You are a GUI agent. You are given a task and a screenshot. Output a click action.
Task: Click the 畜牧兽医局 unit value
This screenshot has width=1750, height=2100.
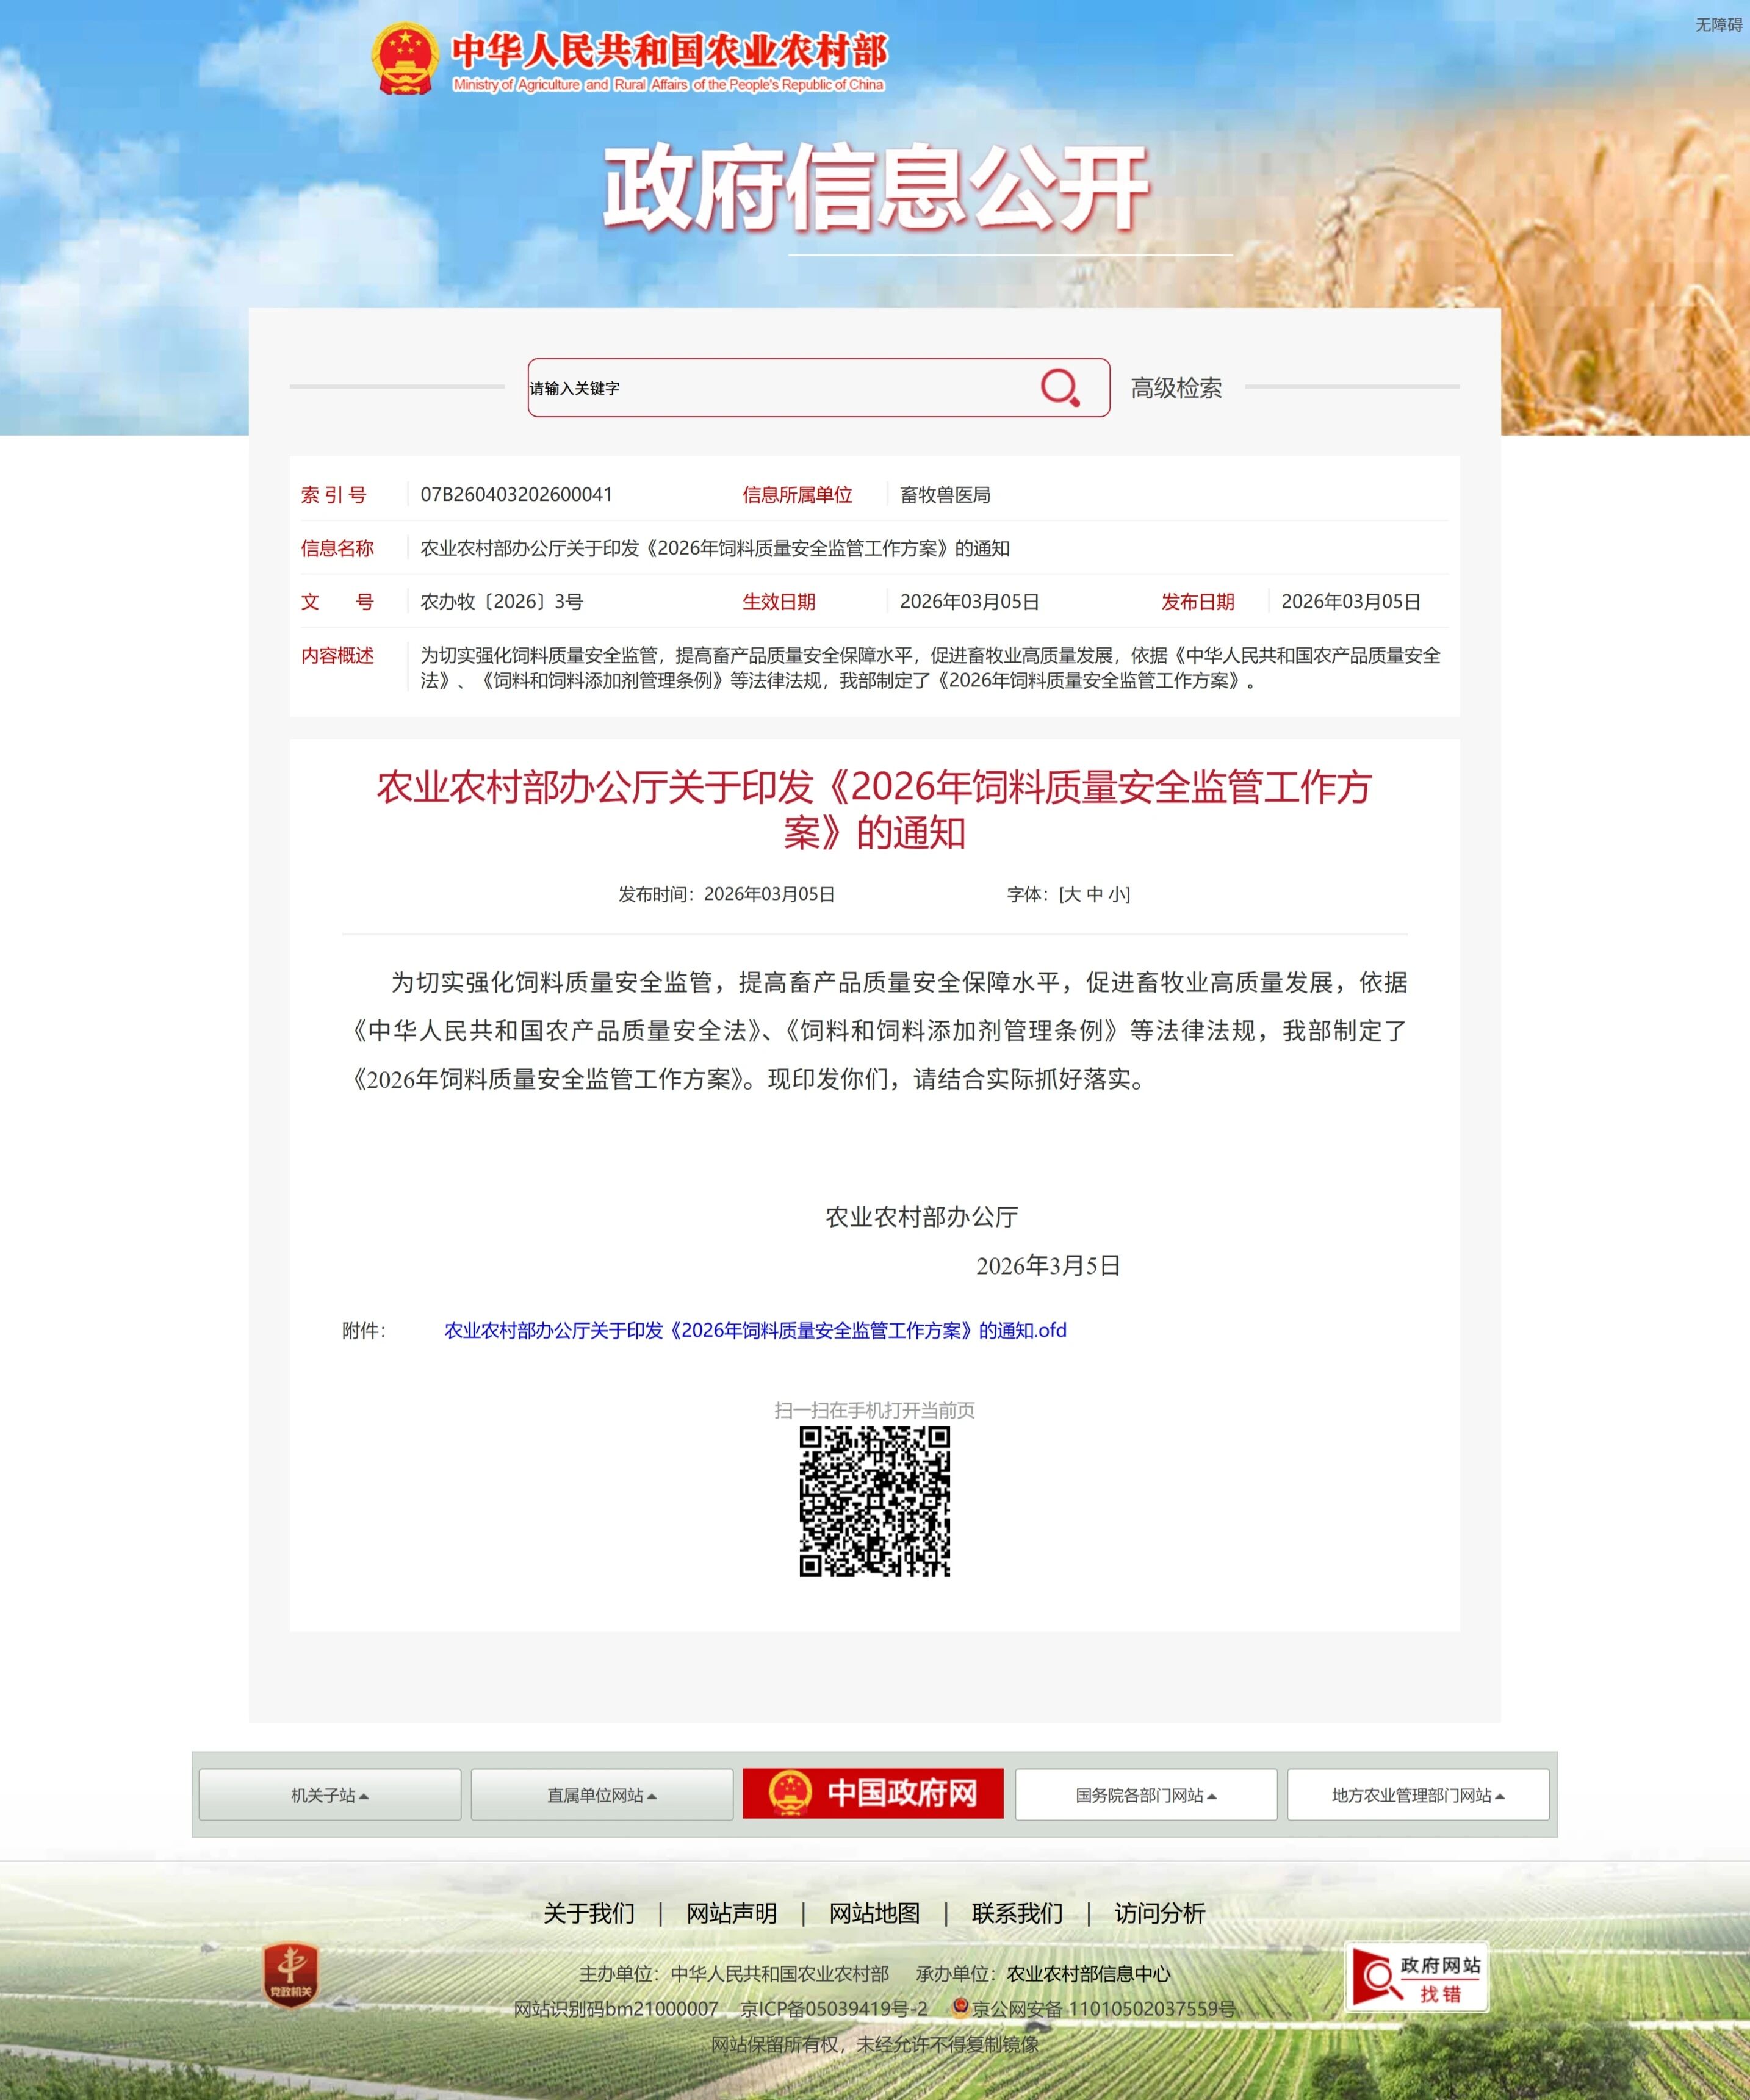coord(945,494)
